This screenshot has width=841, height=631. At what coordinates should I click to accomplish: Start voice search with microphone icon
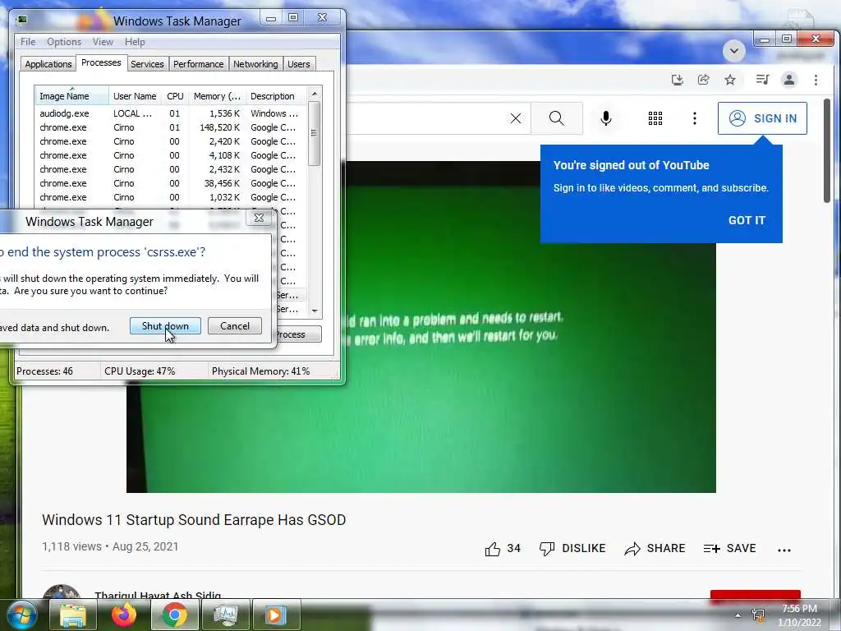click(x=606, y=118)
